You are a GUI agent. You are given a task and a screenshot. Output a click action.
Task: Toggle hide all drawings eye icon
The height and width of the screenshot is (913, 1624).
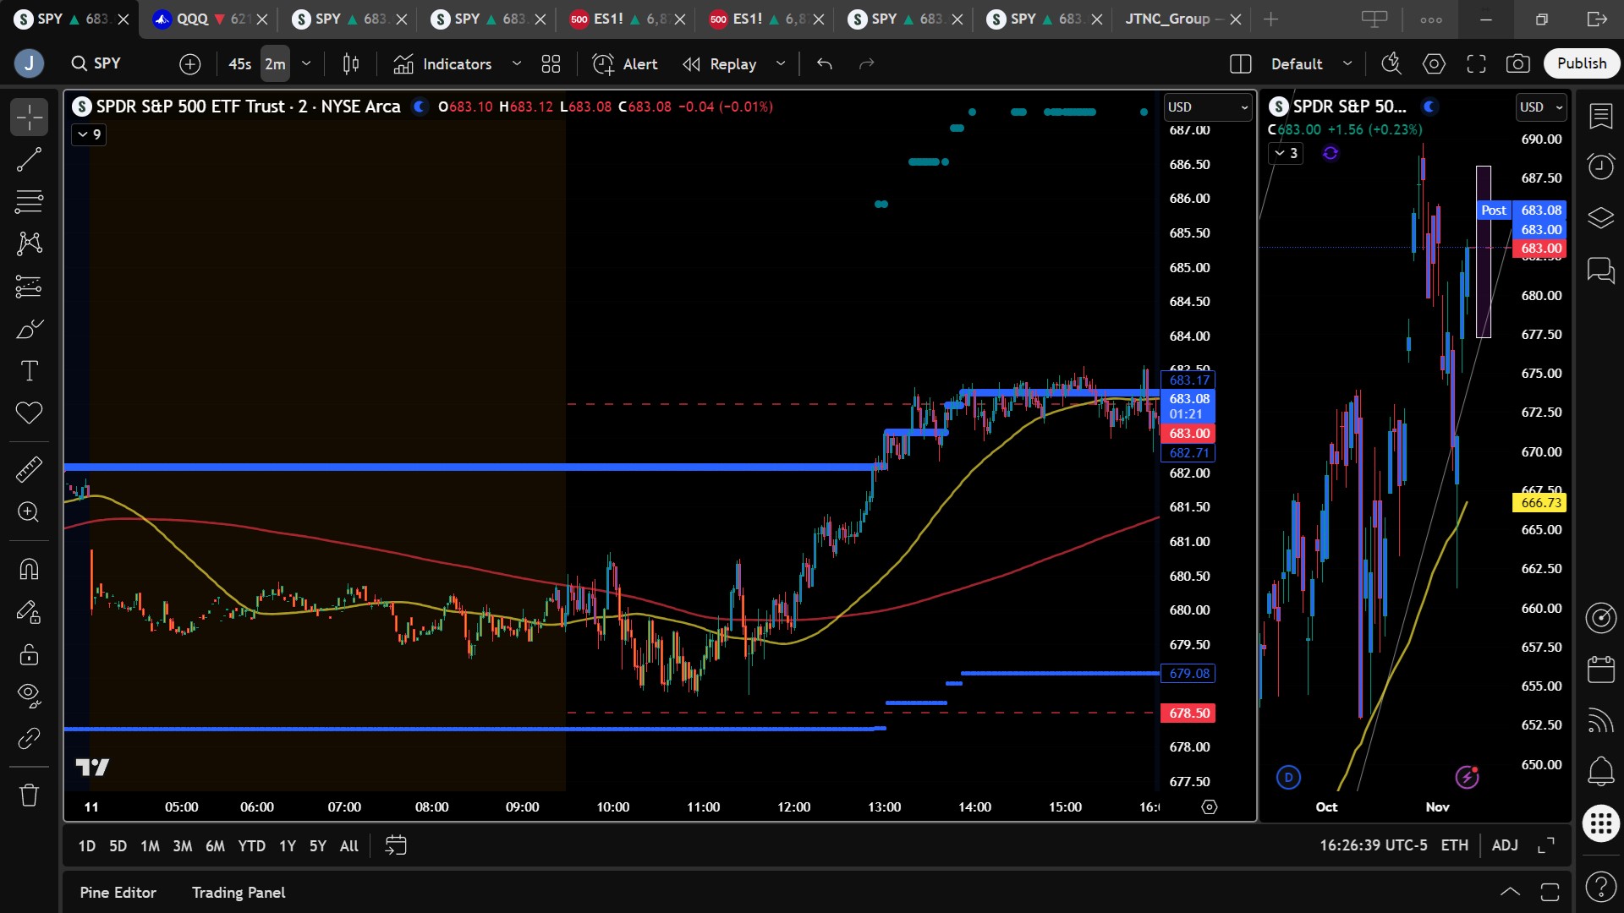[29, 695]
